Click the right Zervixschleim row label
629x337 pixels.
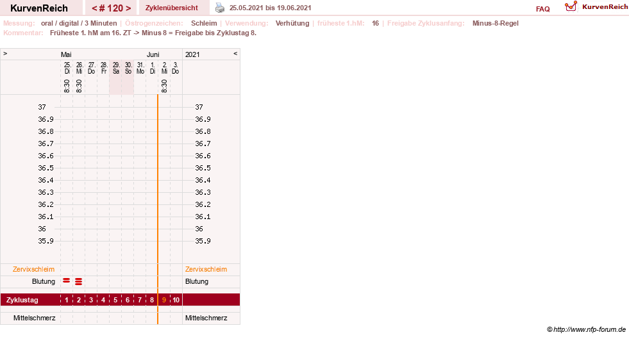[206, 269]
